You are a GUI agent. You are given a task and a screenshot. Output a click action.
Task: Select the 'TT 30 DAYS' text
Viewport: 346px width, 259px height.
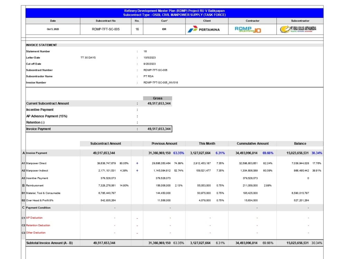(88, 57)
